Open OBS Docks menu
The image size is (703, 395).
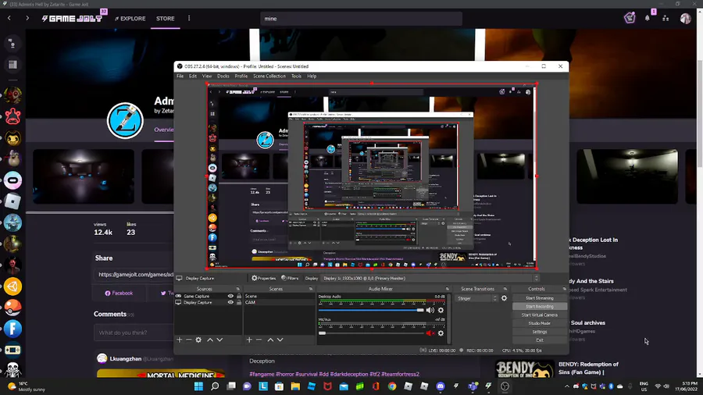[223, 77]
